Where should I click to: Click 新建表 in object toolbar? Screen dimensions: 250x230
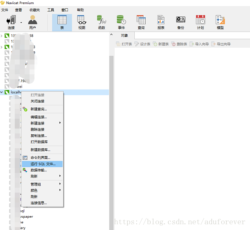click(161, 44)
